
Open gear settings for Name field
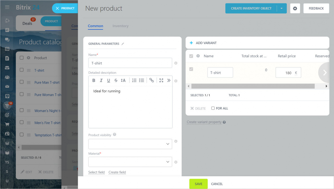[176, 63]
